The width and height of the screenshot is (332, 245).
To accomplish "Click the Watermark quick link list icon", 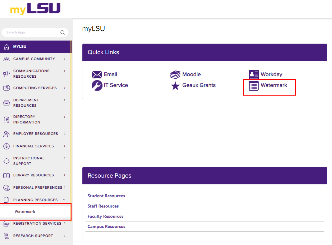I will click(254, 86).
